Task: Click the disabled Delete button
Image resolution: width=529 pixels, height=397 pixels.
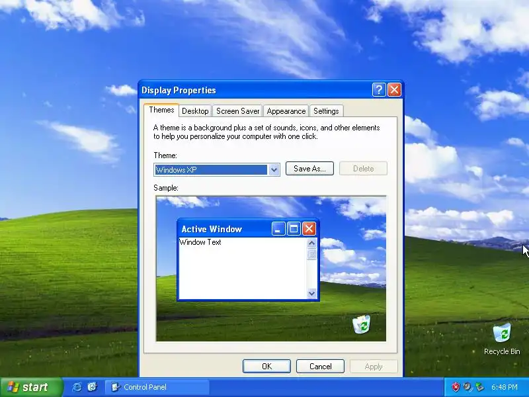Action: click(363, 169)
